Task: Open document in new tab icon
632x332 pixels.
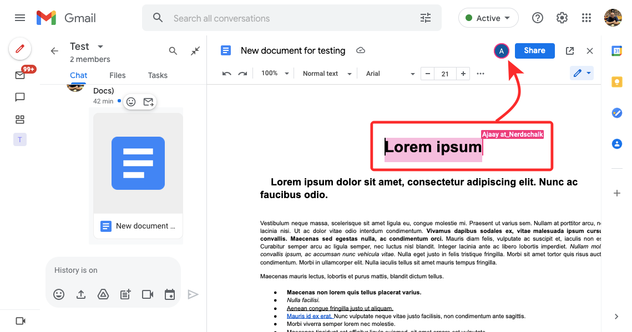Action: click(x=570, y=51)
